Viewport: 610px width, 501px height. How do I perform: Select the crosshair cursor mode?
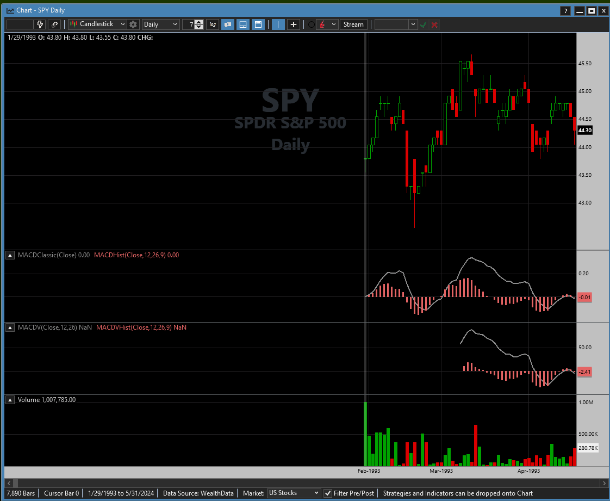point(294,24)
